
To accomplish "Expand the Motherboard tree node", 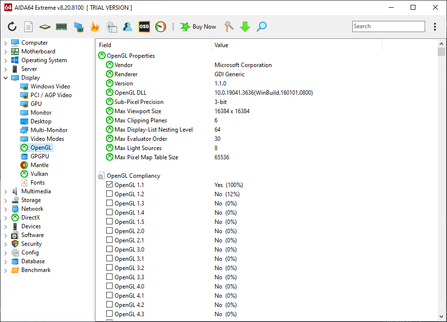I will 5,51.
